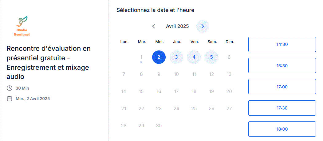Choose the 15:30 time slot
Screen dimensions: 323x141
point(282,65)
